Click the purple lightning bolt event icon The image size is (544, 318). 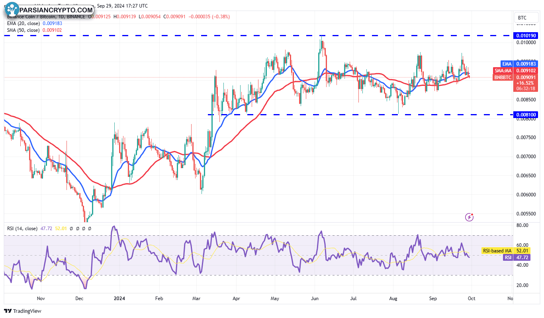coord(470,217)
